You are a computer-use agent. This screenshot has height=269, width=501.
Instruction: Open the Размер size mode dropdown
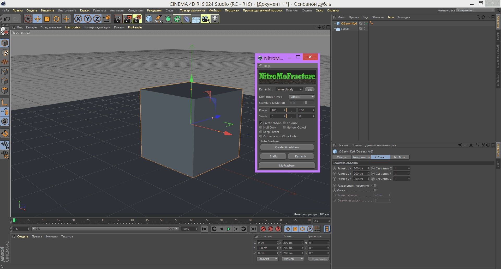(x=293, y=259)
